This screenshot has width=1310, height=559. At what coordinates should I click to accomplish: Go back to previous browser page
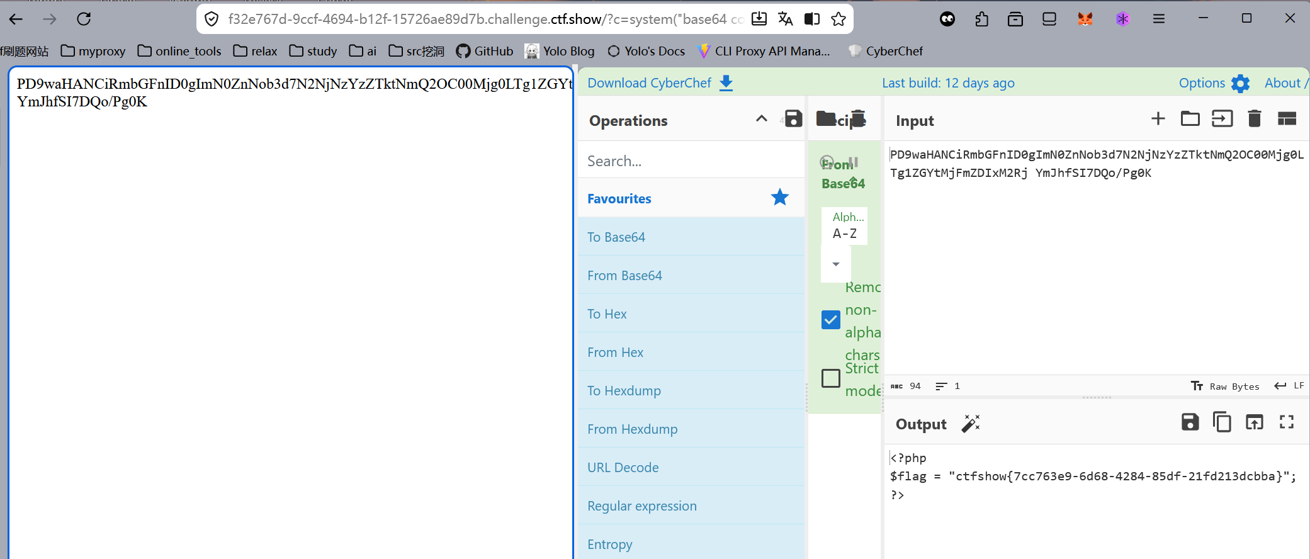coord(16,19)
